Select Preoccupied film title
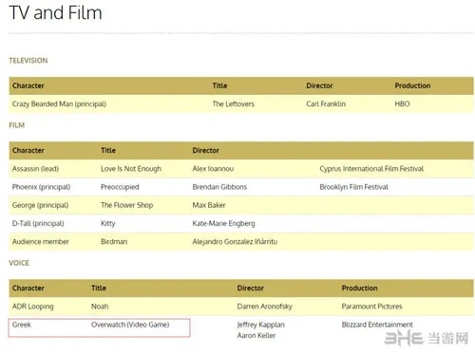This screenshot has height=354, width=475. coord(120,187)
